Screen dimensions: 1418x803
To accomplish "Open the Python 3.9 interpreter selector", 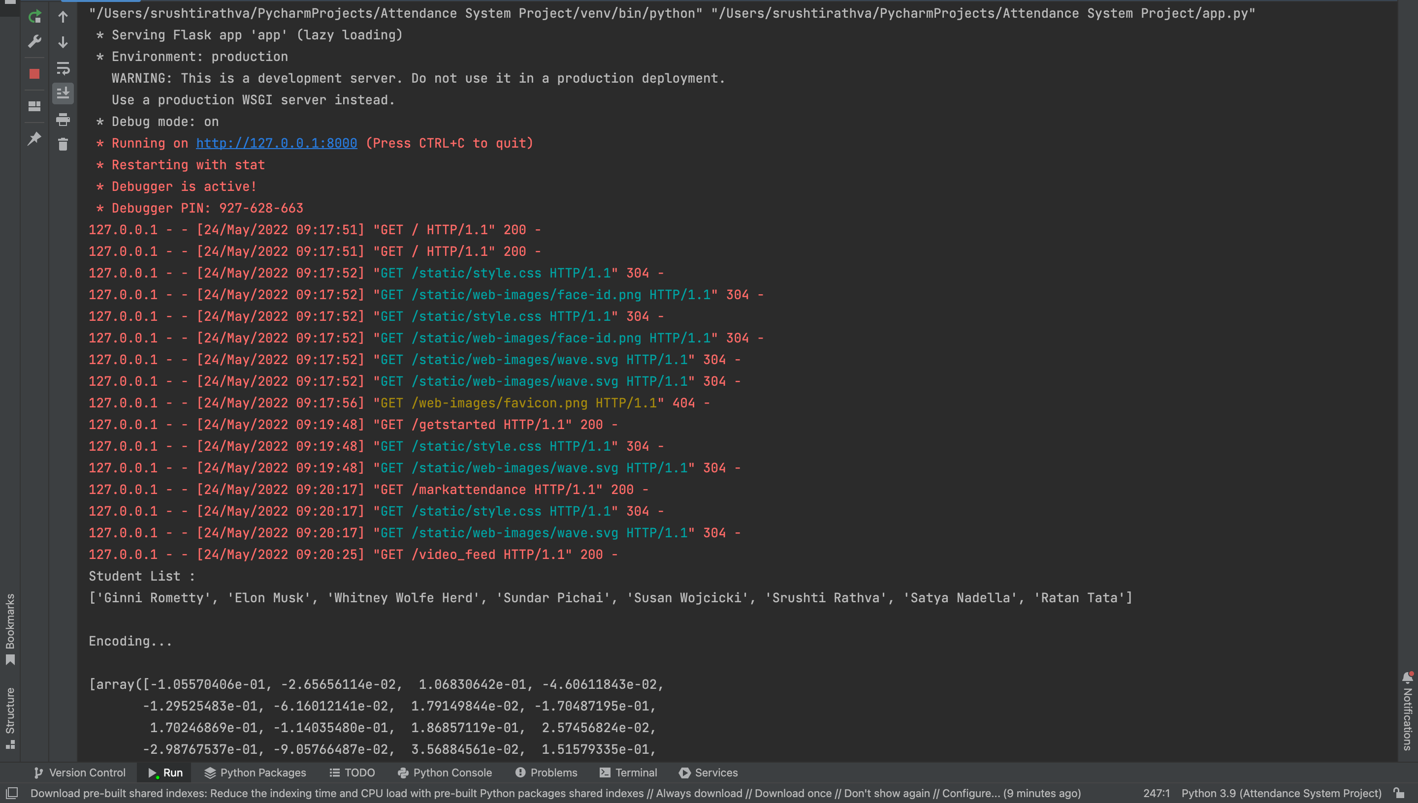I will pos(1281,793).
